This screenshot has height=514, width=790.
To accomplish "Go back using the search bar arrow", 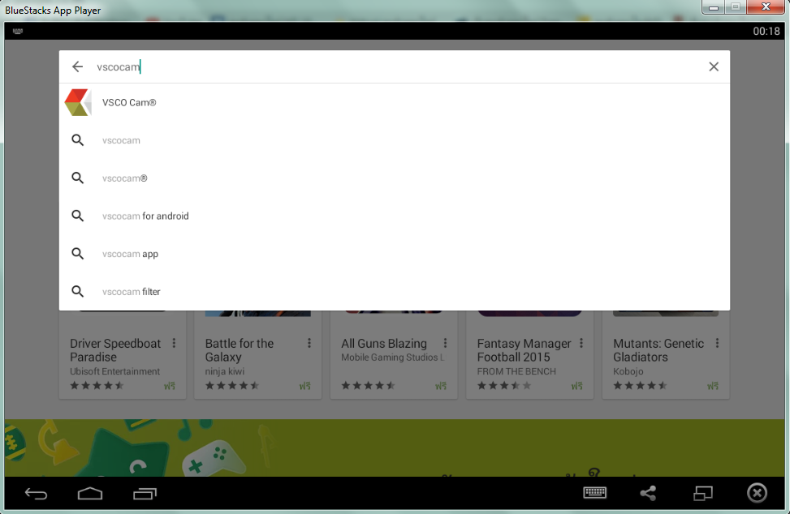I will 77,67.
